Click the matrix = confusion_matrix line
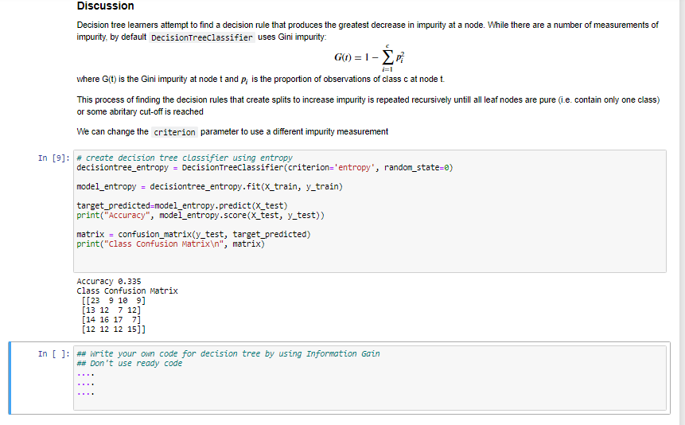The width and height of the screenshot is (685, 425). pyautogui.click(x=193, y=234)
